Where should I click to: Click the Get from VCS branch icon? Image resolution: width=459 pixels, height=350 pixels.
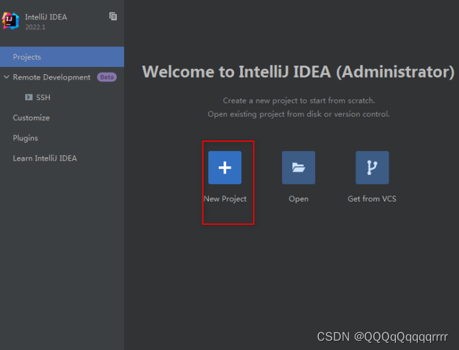372,168
